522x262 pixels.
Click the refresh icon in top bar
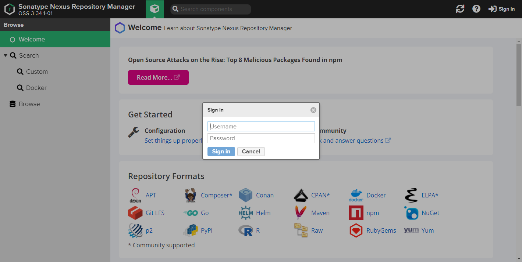tap(460, 9)
